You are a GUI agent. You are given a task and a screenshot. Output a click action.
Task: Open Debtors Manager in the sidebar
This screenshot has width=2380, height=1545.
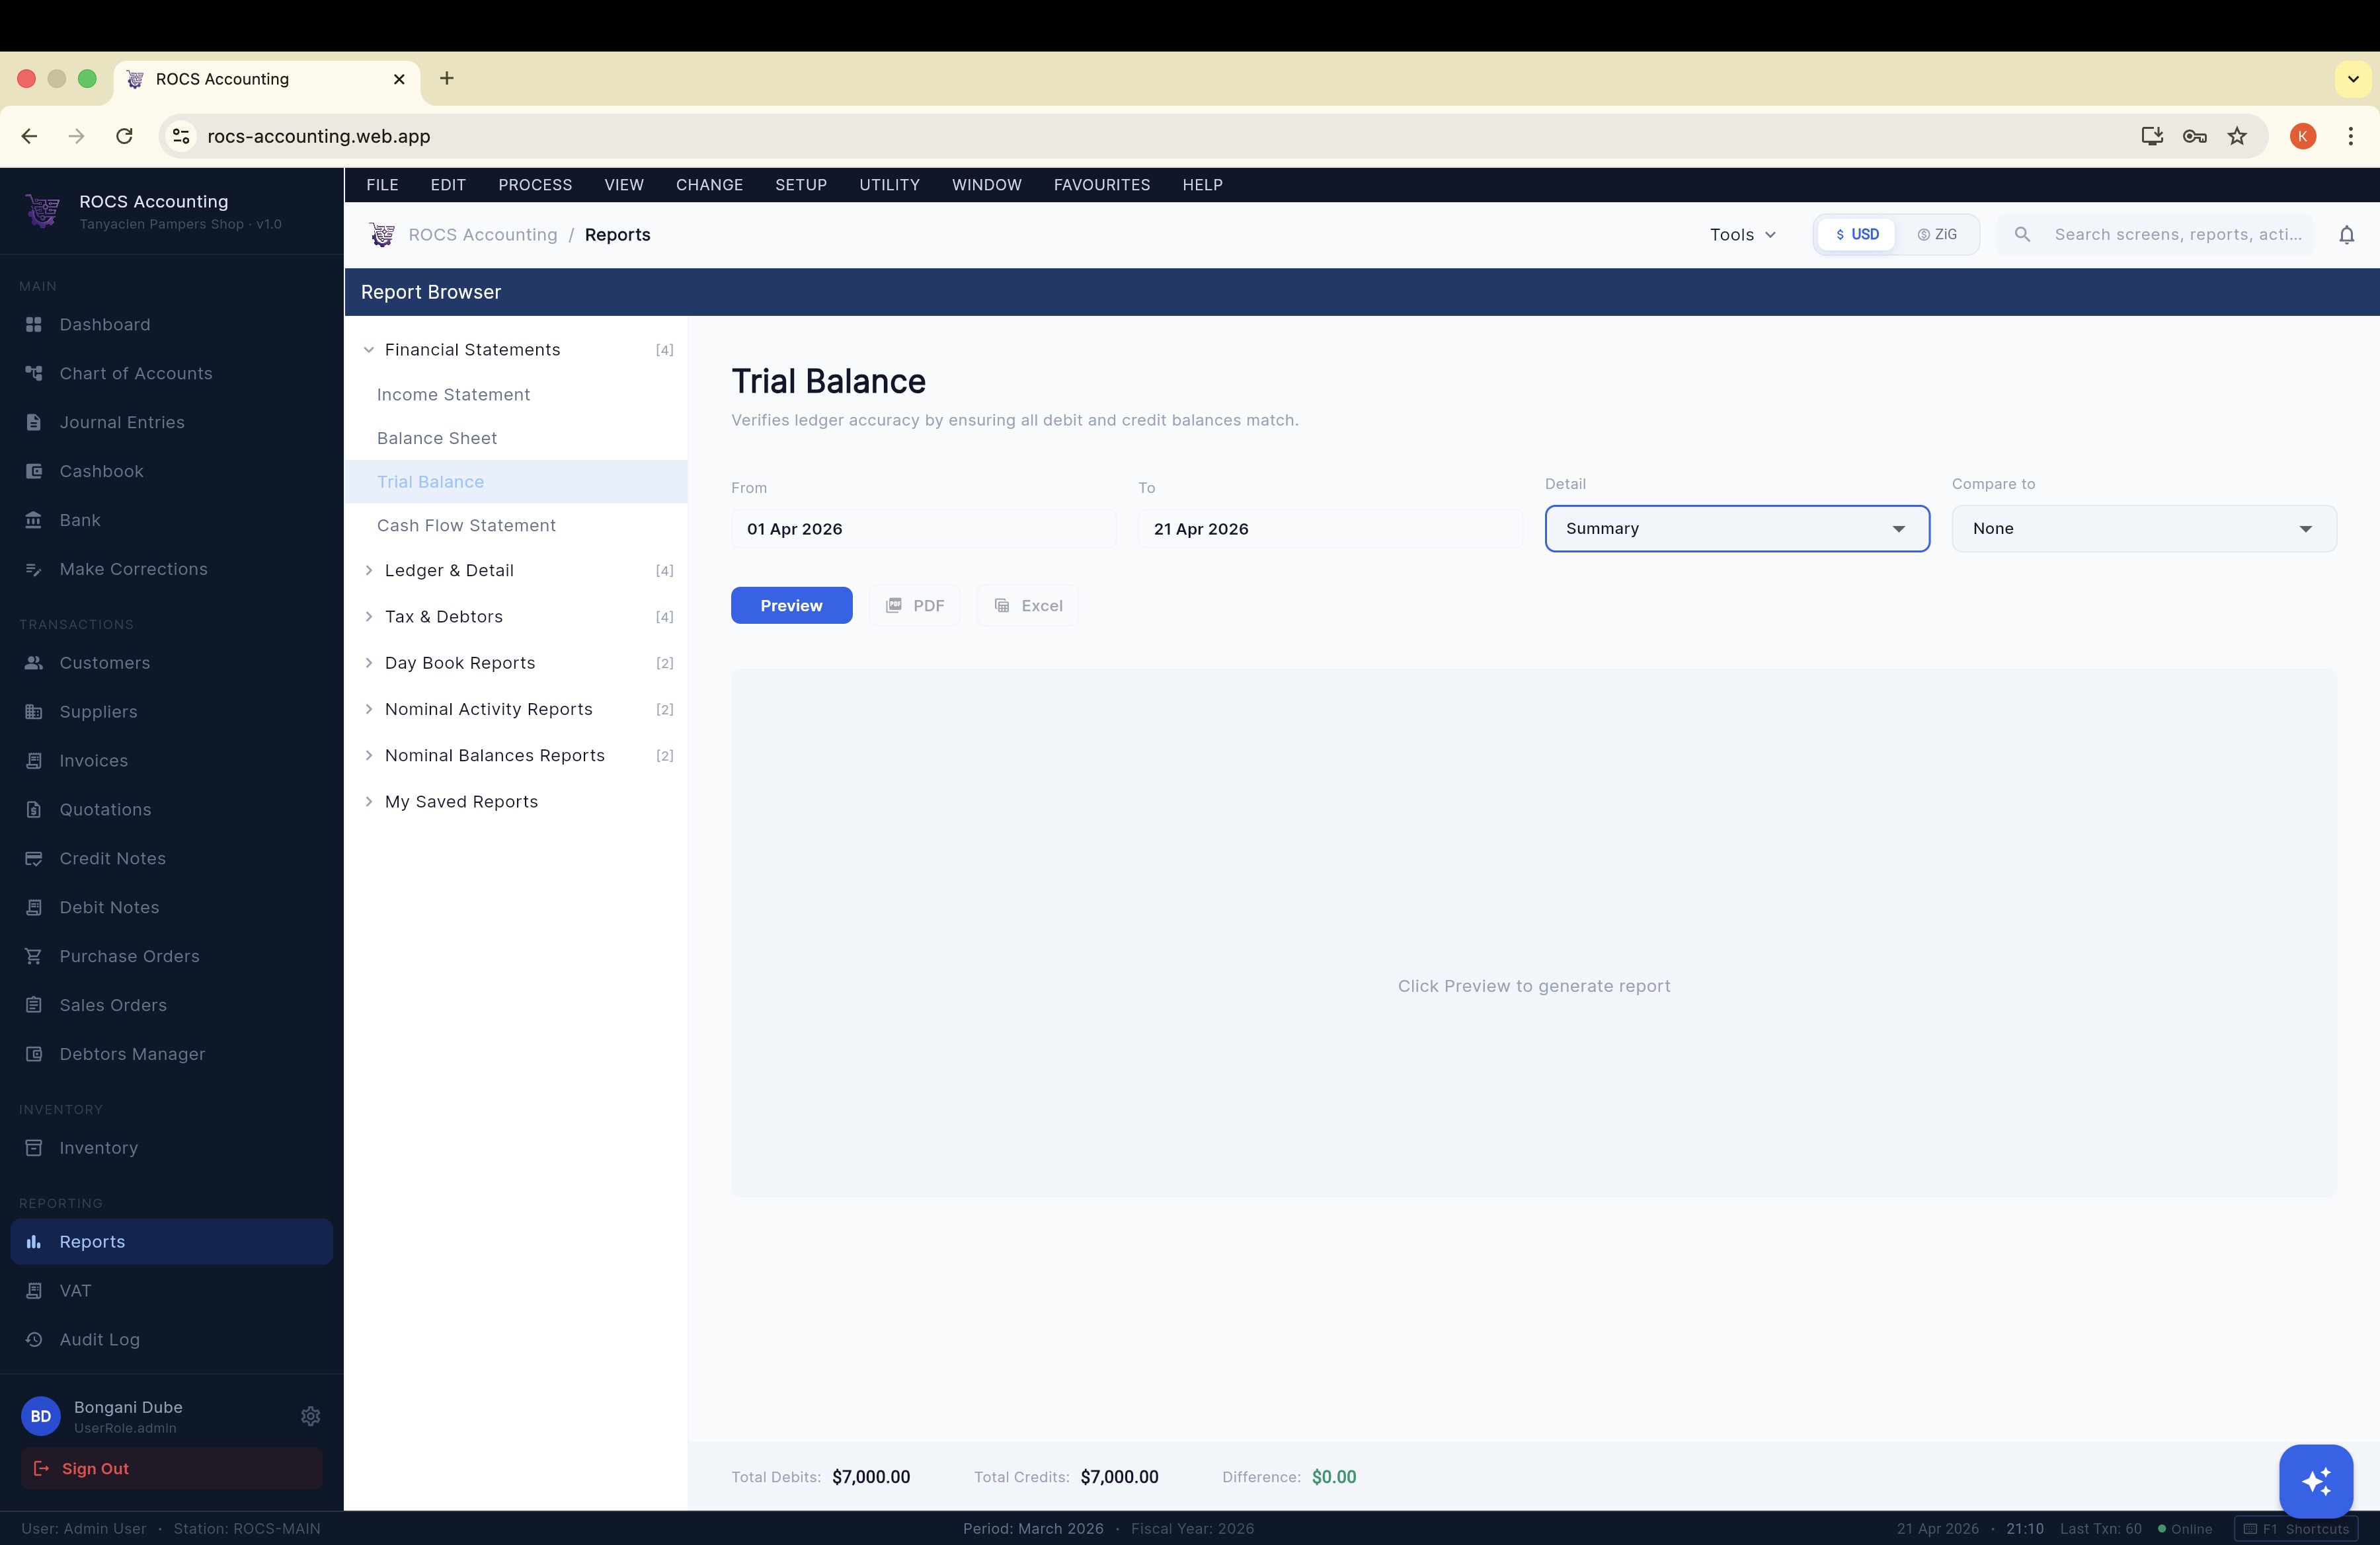click(x=131, y=1053)
